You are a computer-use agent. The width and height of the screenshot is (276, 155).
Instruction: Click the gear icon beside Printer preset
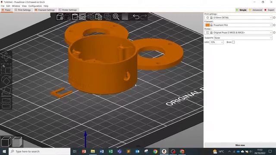click(x=274, y=33)
